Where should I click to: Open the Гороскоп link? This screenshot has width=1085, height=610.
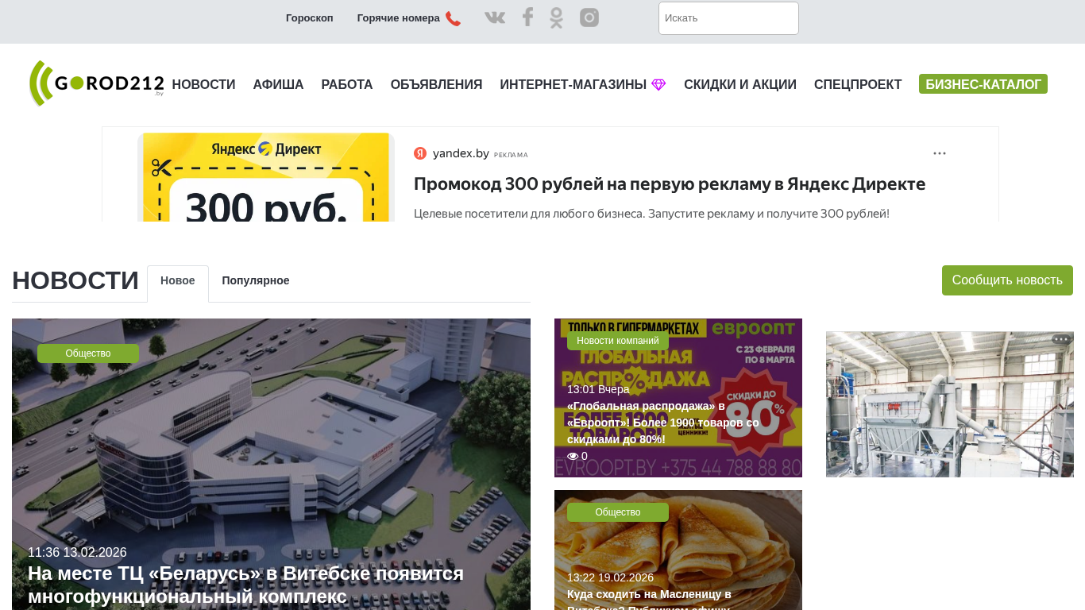click(x=310, y=18)
